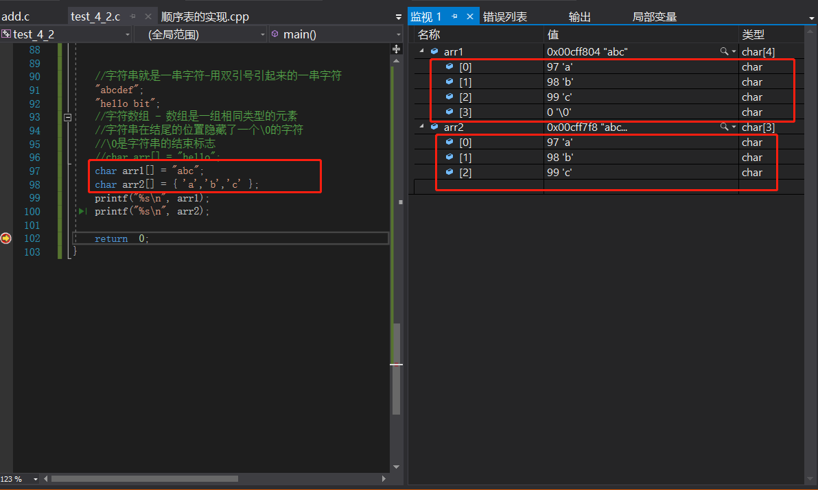Toggle the pin icon on the 监视 1 tab
818x490 pixels.
click(455, 16)
